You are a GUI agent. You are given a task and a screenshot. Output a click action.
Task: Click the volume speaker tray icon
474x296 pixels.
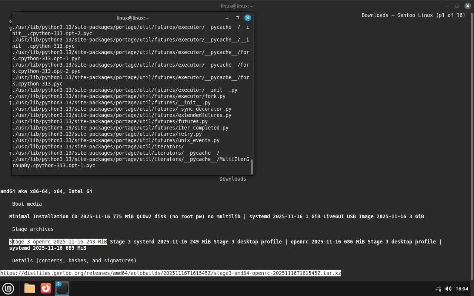tap(448, 289)
